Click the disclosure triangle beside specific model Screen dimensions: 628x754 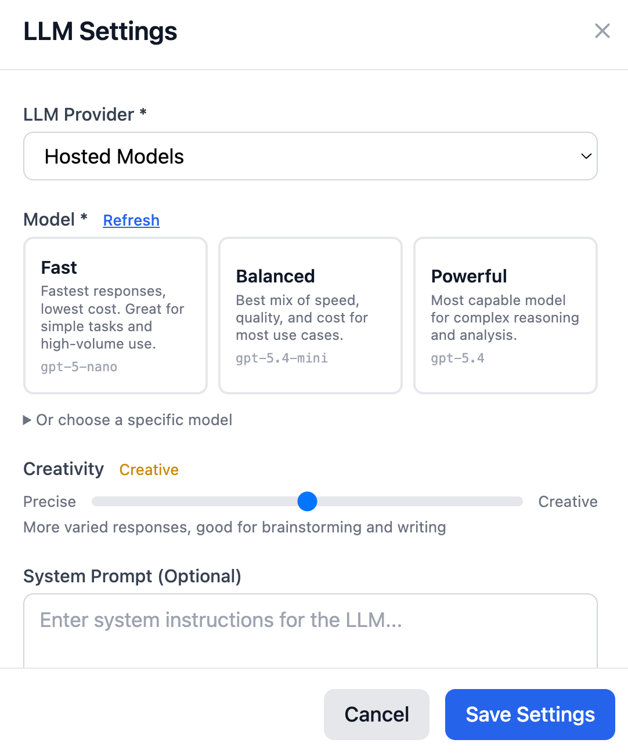coord(27,420)
